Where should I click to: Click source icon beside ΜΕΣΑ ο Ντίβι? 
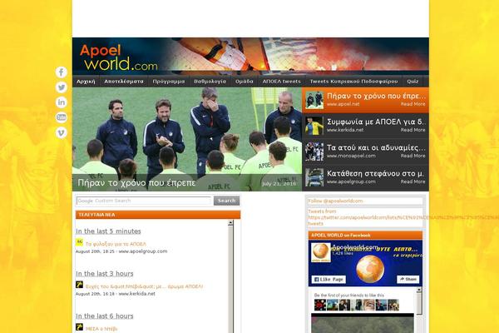[79, 327]
